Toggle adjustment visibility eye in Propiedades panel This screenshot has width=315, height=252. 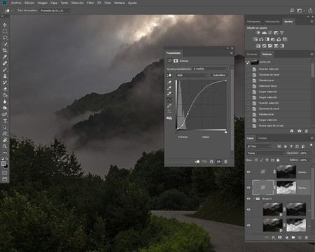(x=218, y=162)
